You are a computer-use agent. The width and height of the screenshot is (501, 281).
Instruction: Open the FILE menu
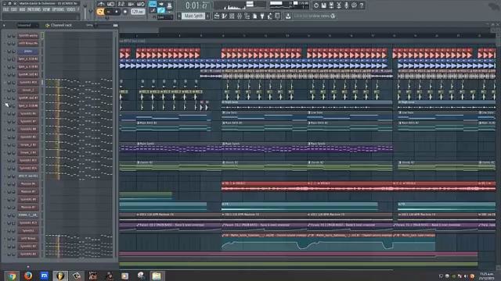coord(5,9)
